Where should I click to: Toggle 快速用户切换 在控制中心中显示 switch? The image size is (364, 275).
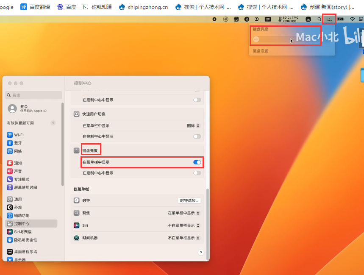(197, 136)
